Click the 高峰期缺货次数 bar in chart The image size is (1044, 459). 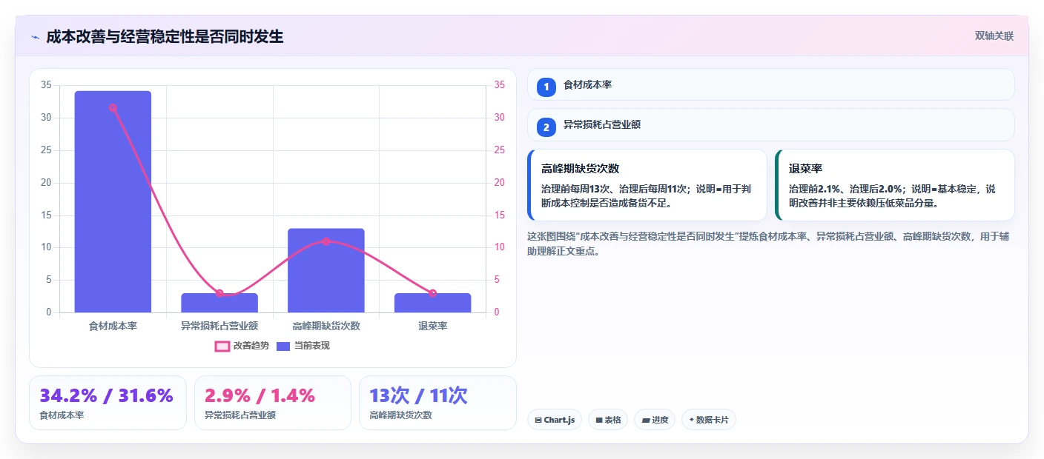click(326, 270)
